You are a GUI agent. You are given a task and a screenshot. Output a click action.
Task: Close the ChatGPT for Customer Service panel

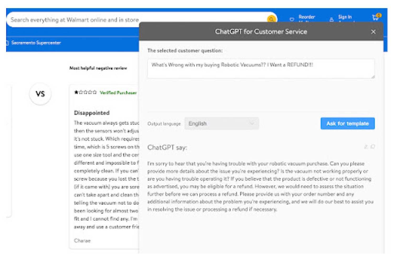(373, 32)
